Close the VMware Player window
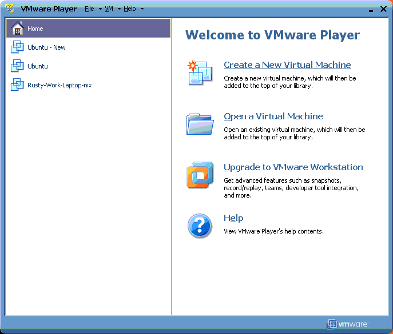Viewport: 393px width, 334px height. coord(383,9)
